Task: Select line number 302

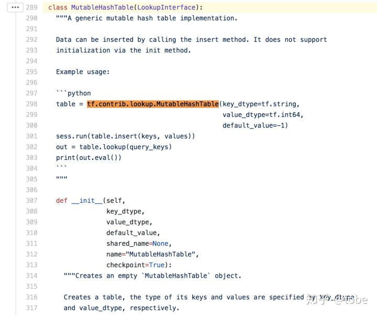Action: [x=32, y=147]
